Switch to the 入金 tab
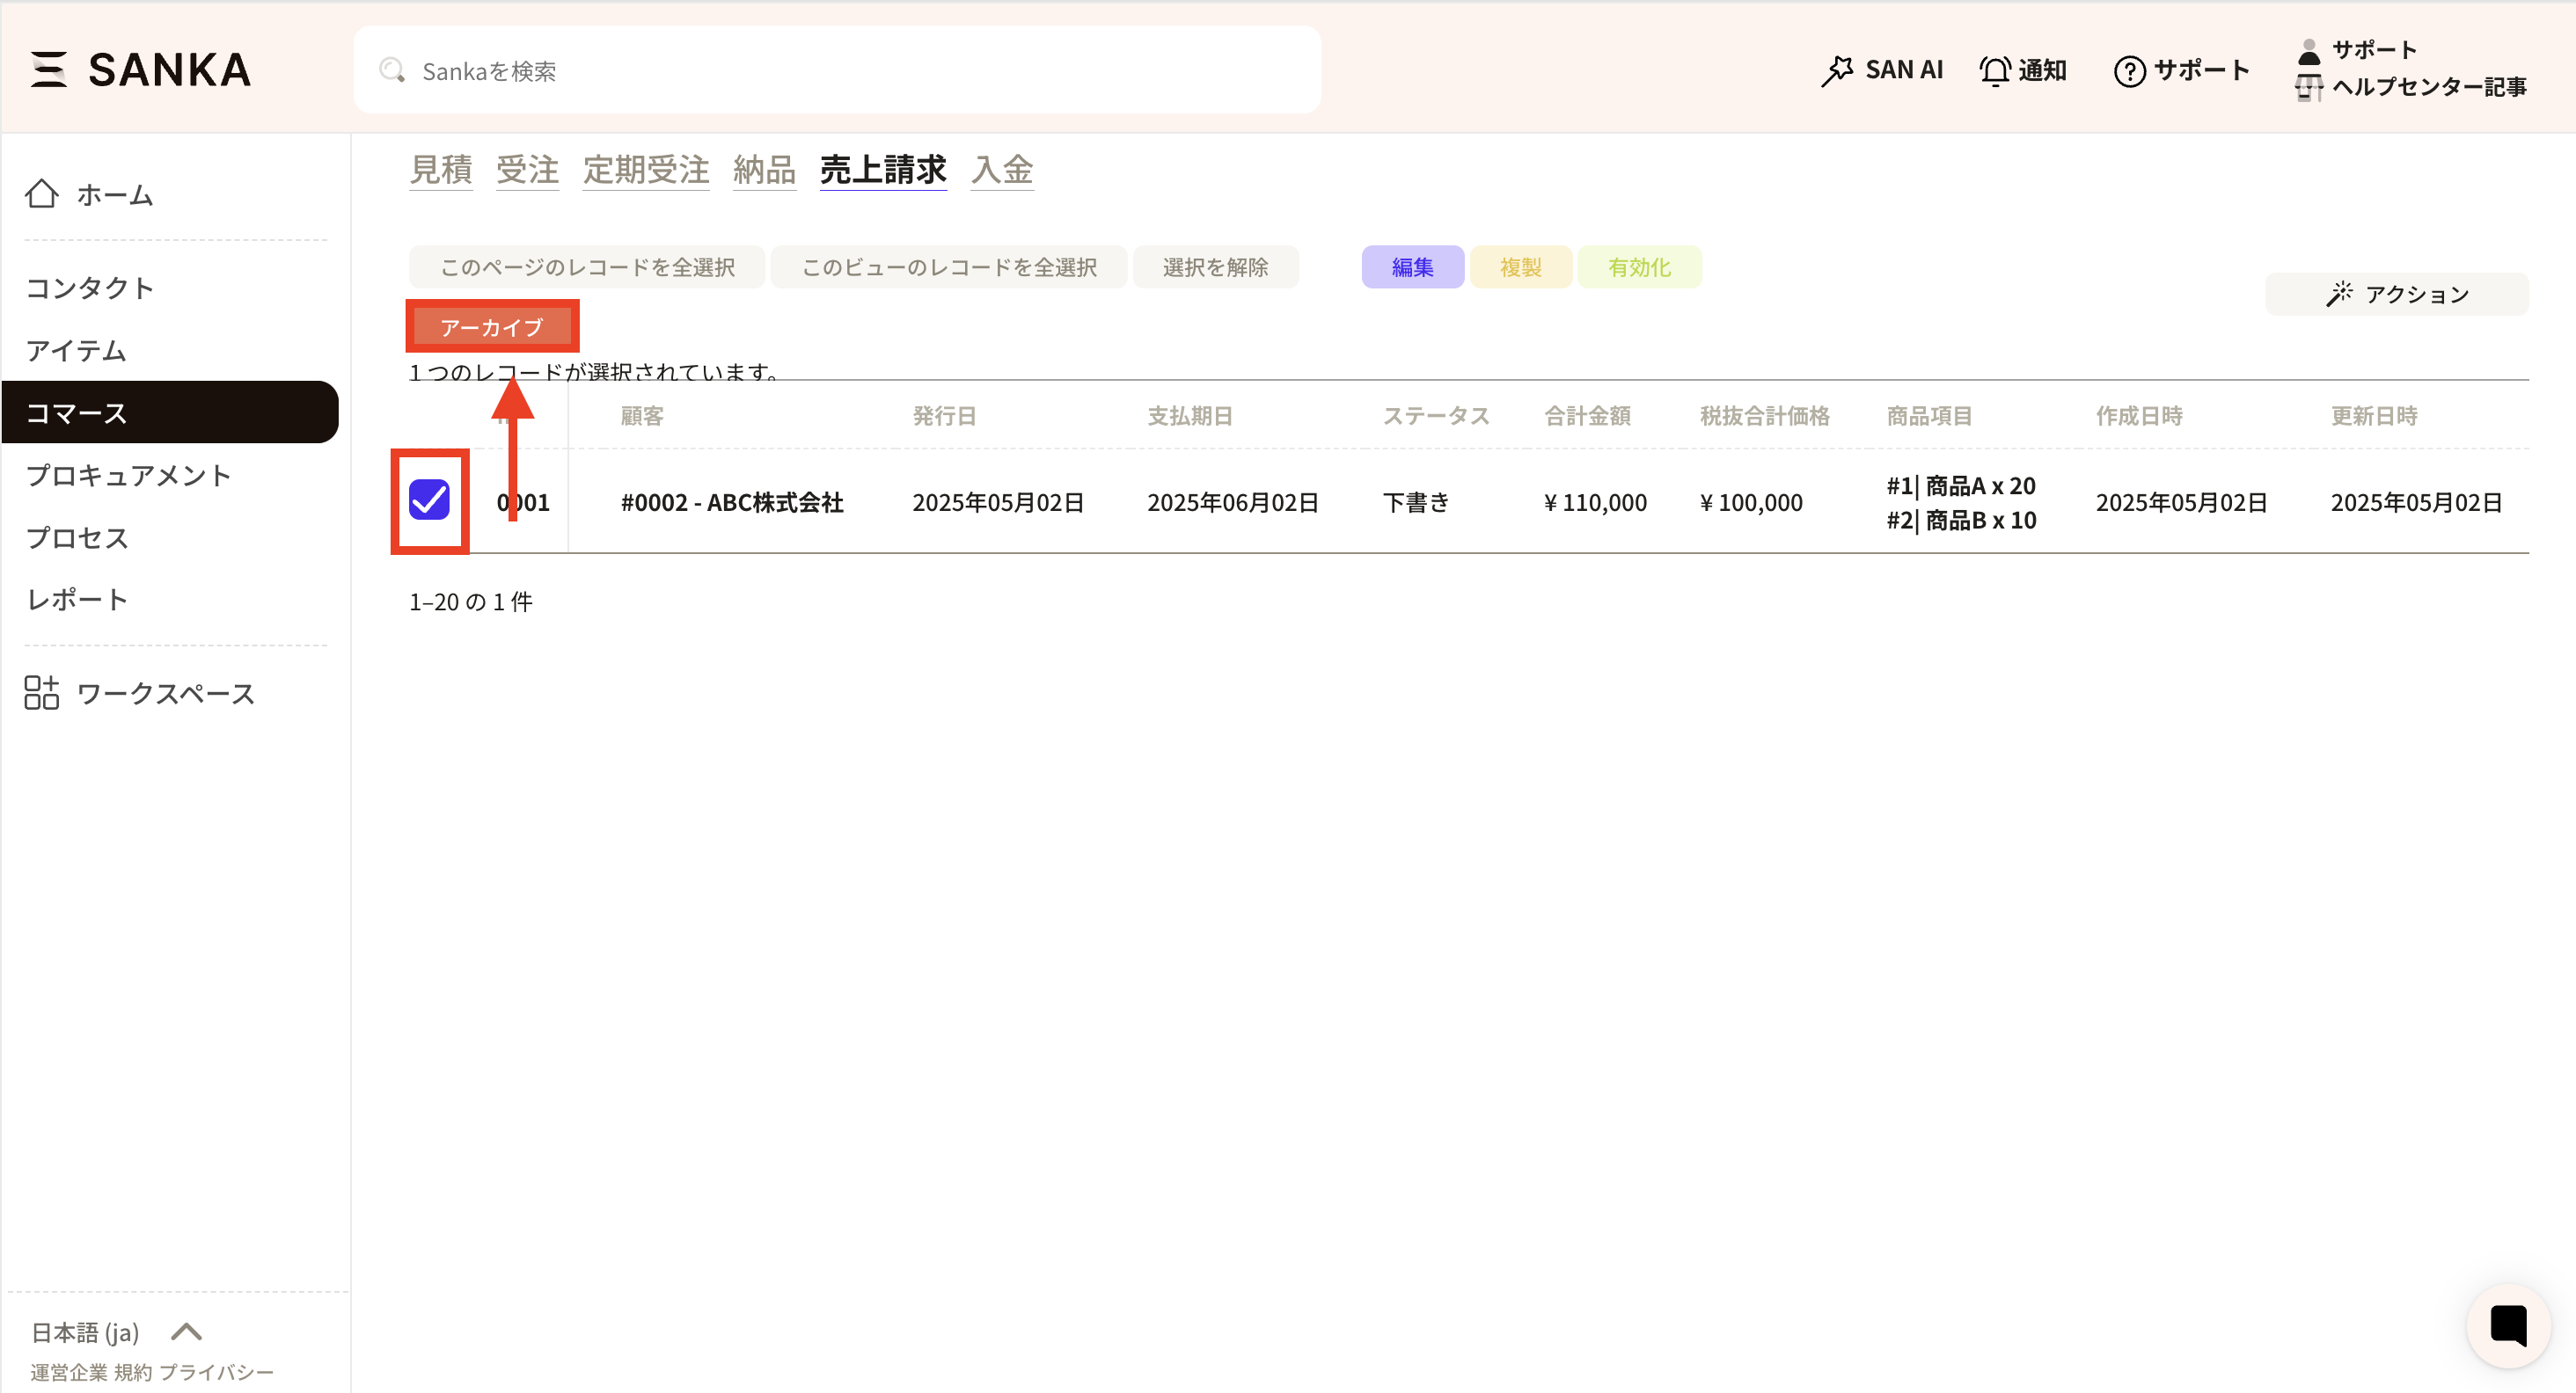2576x1393 pixels. 1001,169
